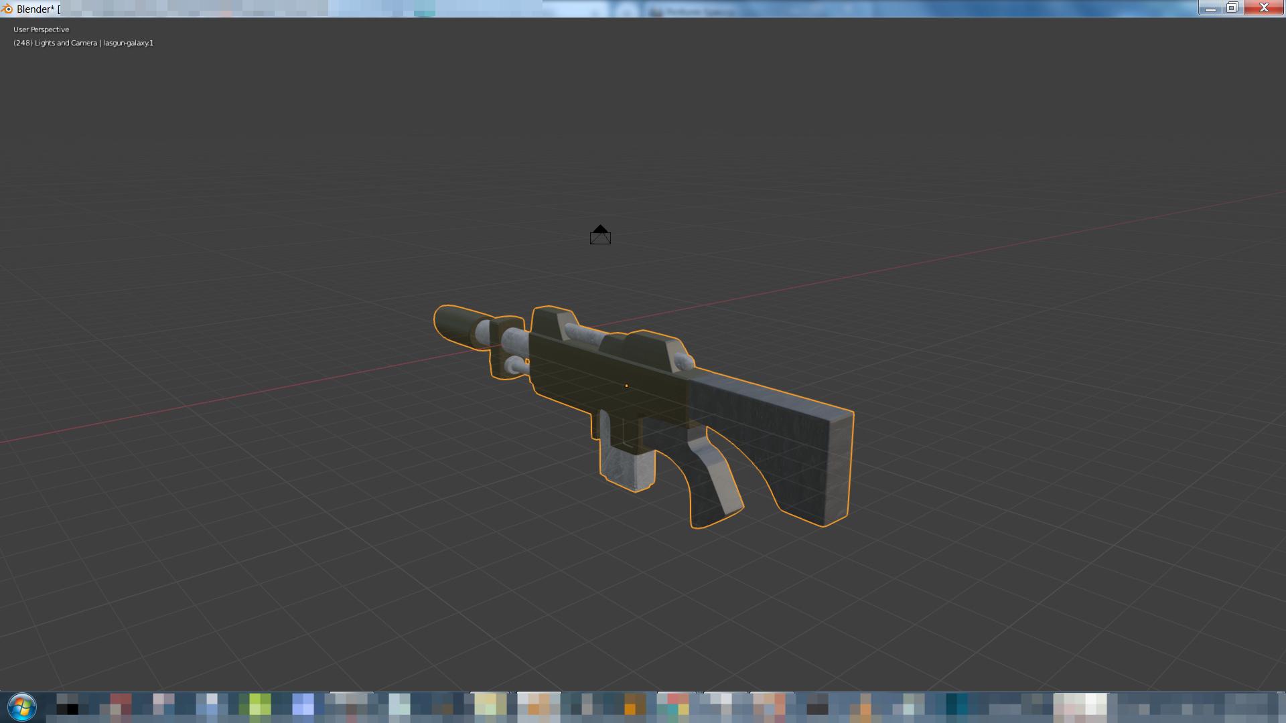Click the lasgun-galaxy.1 object name text
Viewport: 1286px width, 723px height.
pos(128,43)
